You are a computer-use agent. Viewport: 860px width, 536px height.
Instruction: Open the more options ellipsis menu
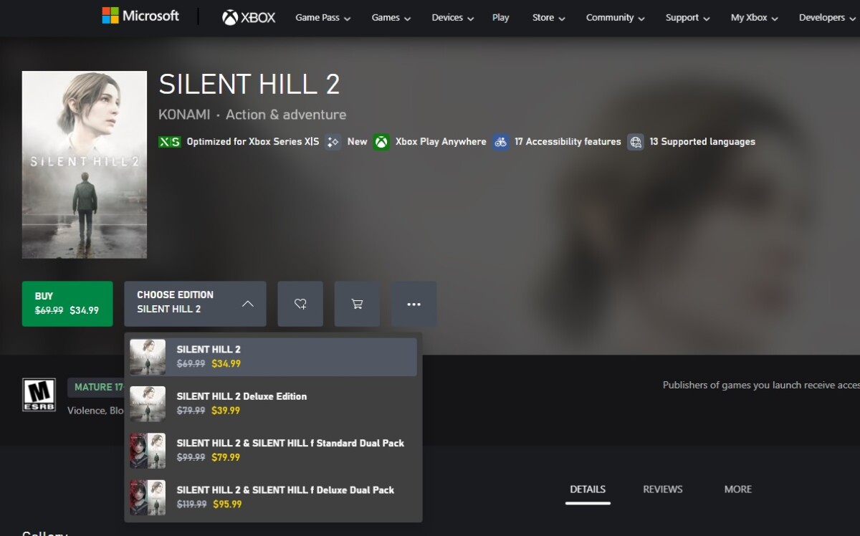pos(414,304)
